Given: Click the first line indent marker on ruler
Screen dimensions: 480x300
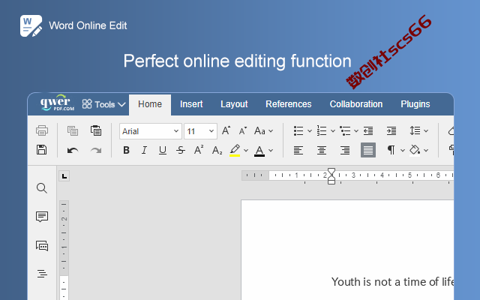Looking at the screenshot, I should point(331,172).
